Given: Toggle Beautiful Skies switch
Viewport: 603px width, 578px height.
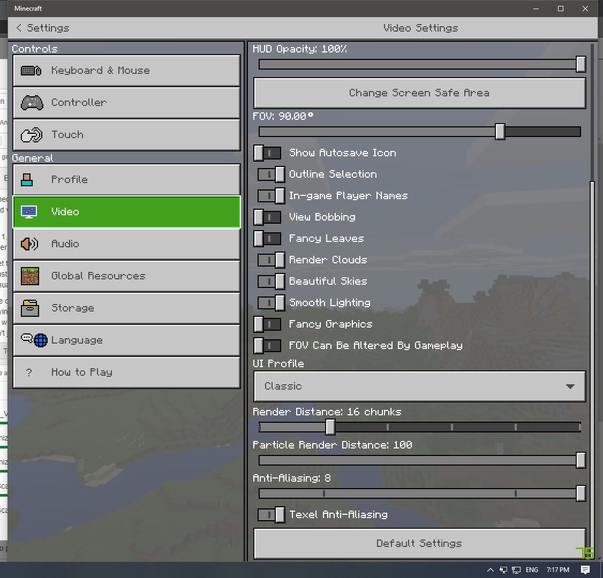Looking at the screenshot, I should [271, 282].
